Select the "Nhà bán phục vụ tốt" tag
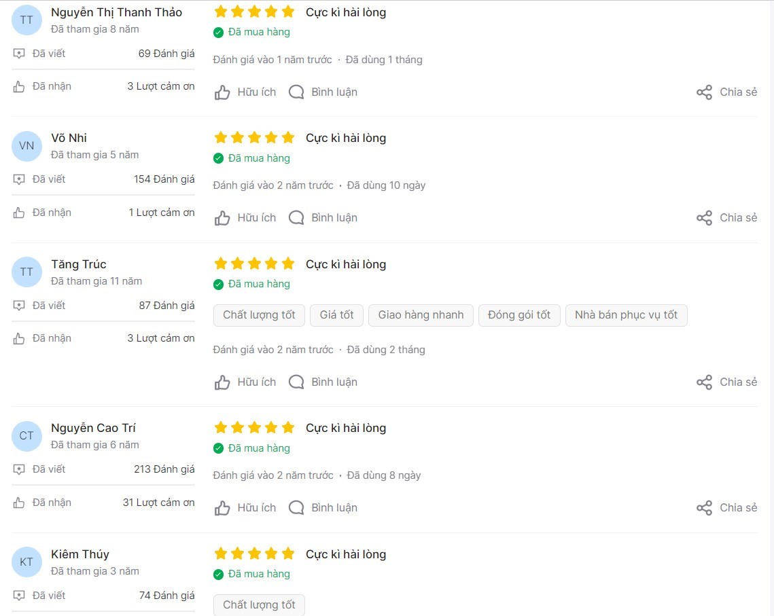Image resolution: width=774 pixels, height=616 pixels. click(x=626, y=315)
